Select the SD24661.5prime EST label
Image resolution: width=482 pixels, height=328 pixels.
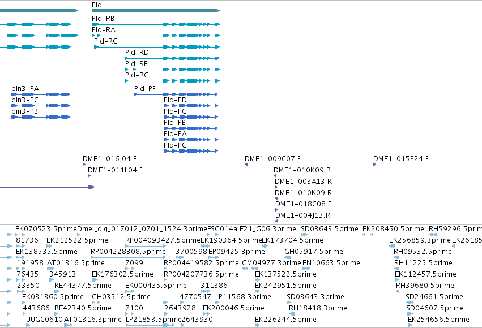434,297
